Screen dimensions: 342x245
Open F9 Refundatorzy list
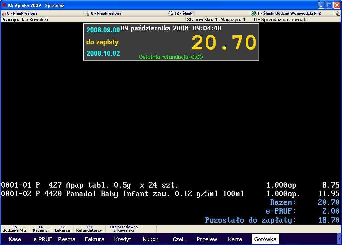tap(89, 229)
